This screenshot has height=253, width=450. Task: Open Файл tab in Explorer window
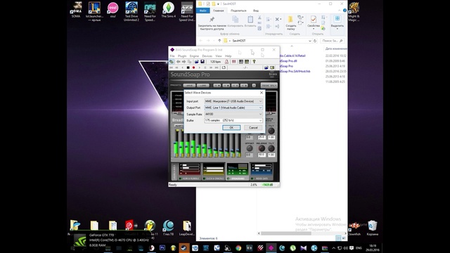click(x=203, y=11)
